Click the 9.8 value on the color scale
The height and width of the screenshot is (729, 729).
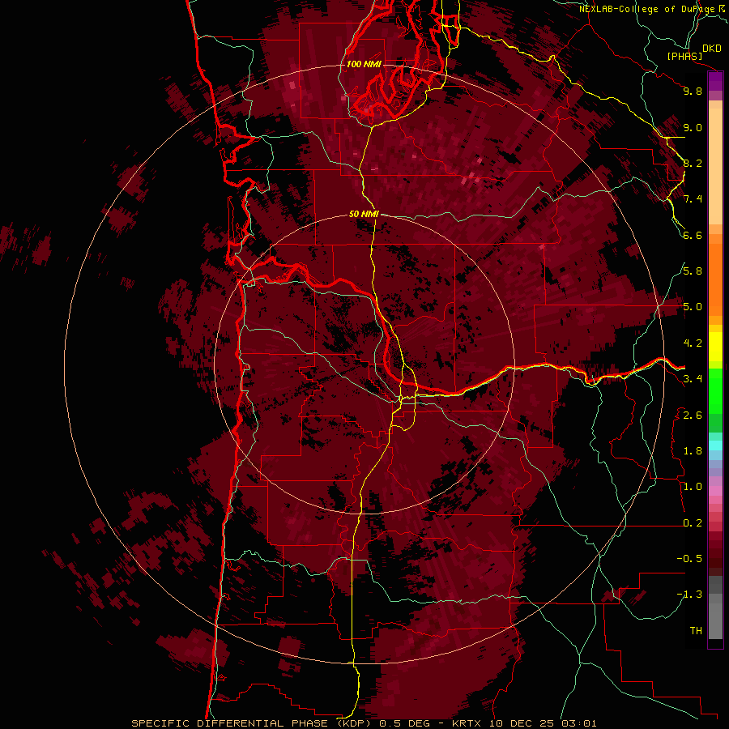point(693,91)
